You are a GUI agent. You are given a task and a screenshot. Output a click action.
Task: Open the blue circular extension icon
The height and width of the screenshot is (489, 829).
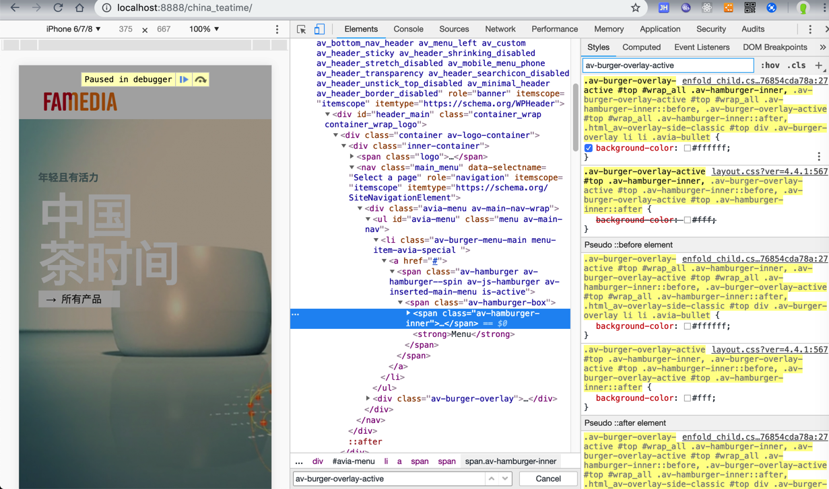pos(772,8)
